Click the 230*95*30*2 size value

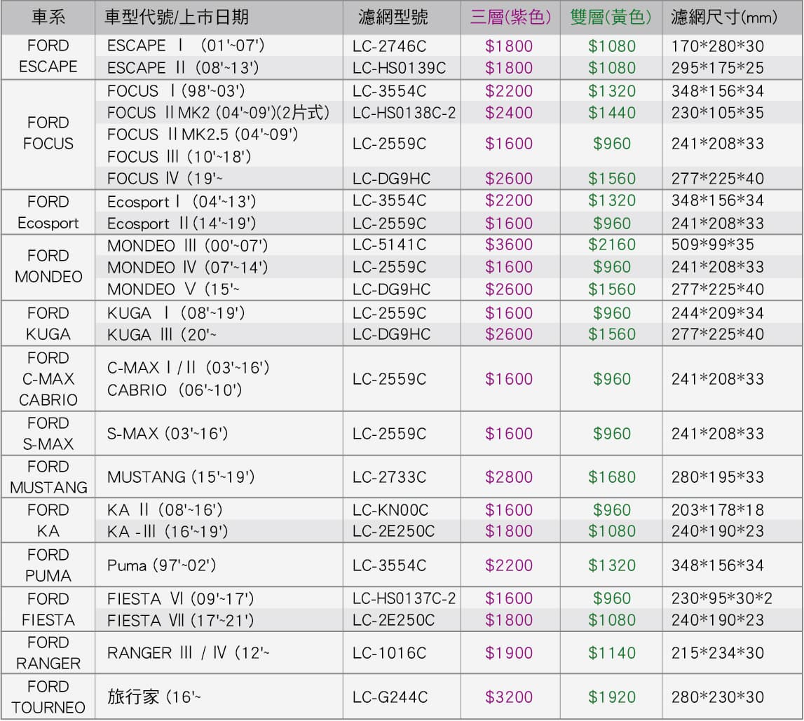pos(722,598)
